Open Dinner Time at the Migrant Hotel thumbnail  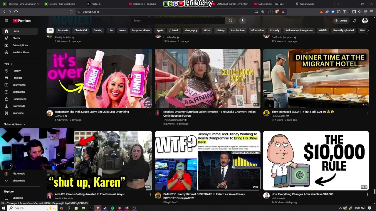tap(316, 78)
